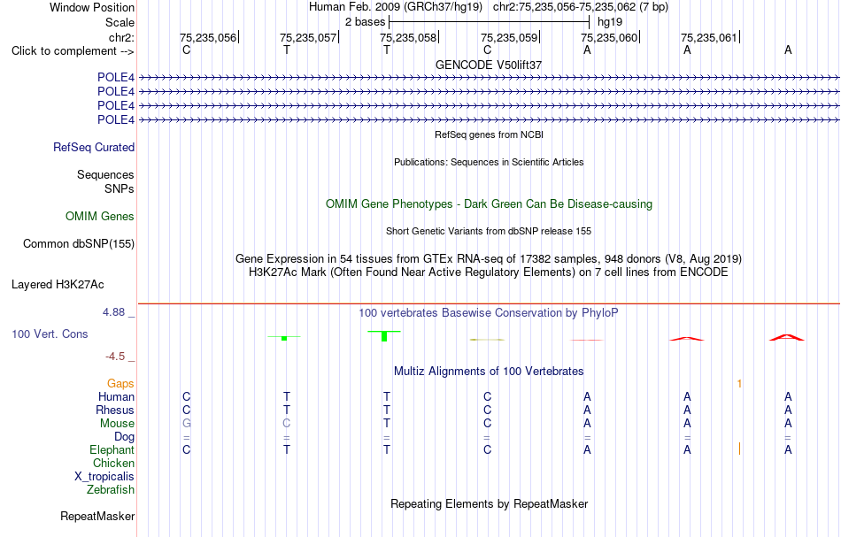Click the 'Click to complement -->' label
The width and height of the screenshot is (841, 537).
tap(73, 51)
